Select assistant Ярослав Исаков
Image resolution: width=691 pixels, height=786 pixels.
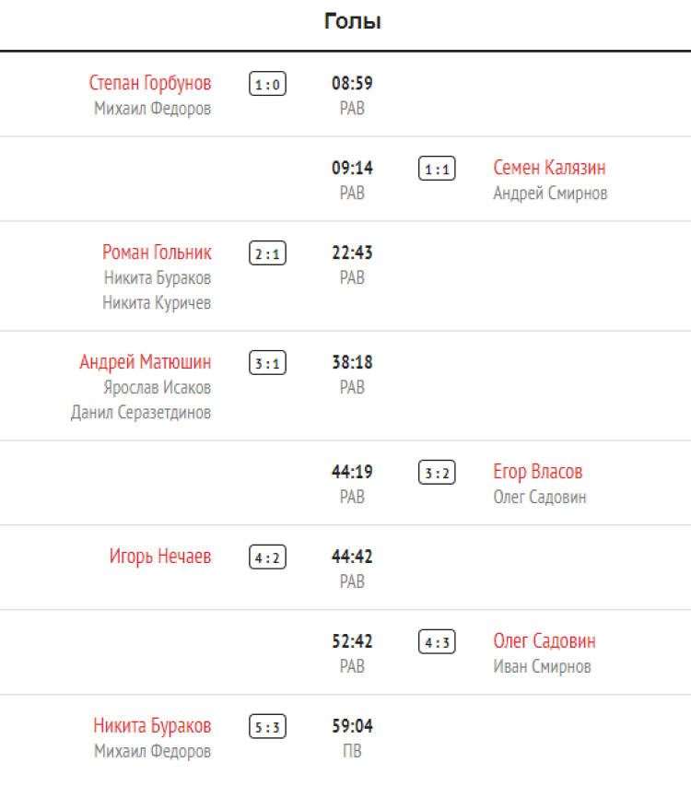click(x=157, y=387)
